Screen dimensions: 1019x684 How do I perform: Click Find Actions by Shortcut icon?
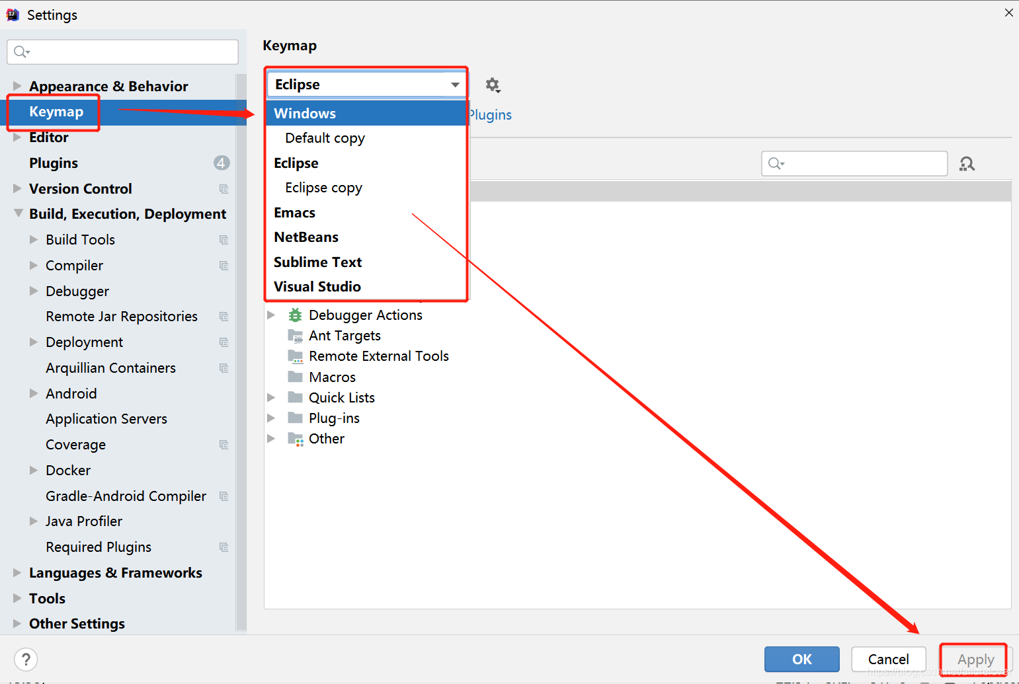(967, 164)
